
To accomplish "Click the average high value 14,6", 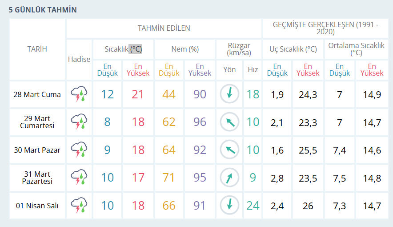I will (372, 150).
